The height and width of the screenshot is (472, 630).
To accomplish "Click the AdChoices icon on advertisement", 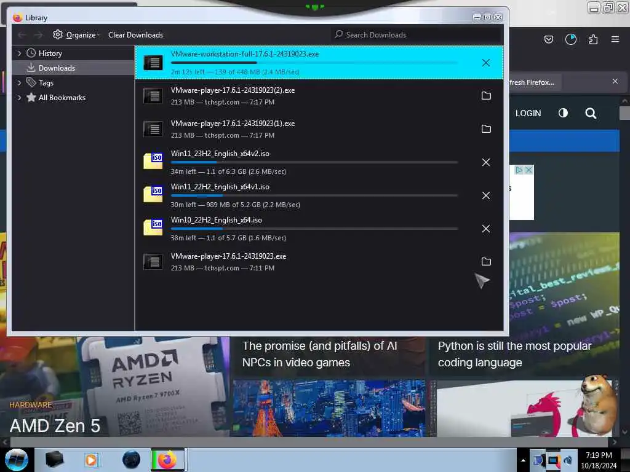I will click(519, 170).
